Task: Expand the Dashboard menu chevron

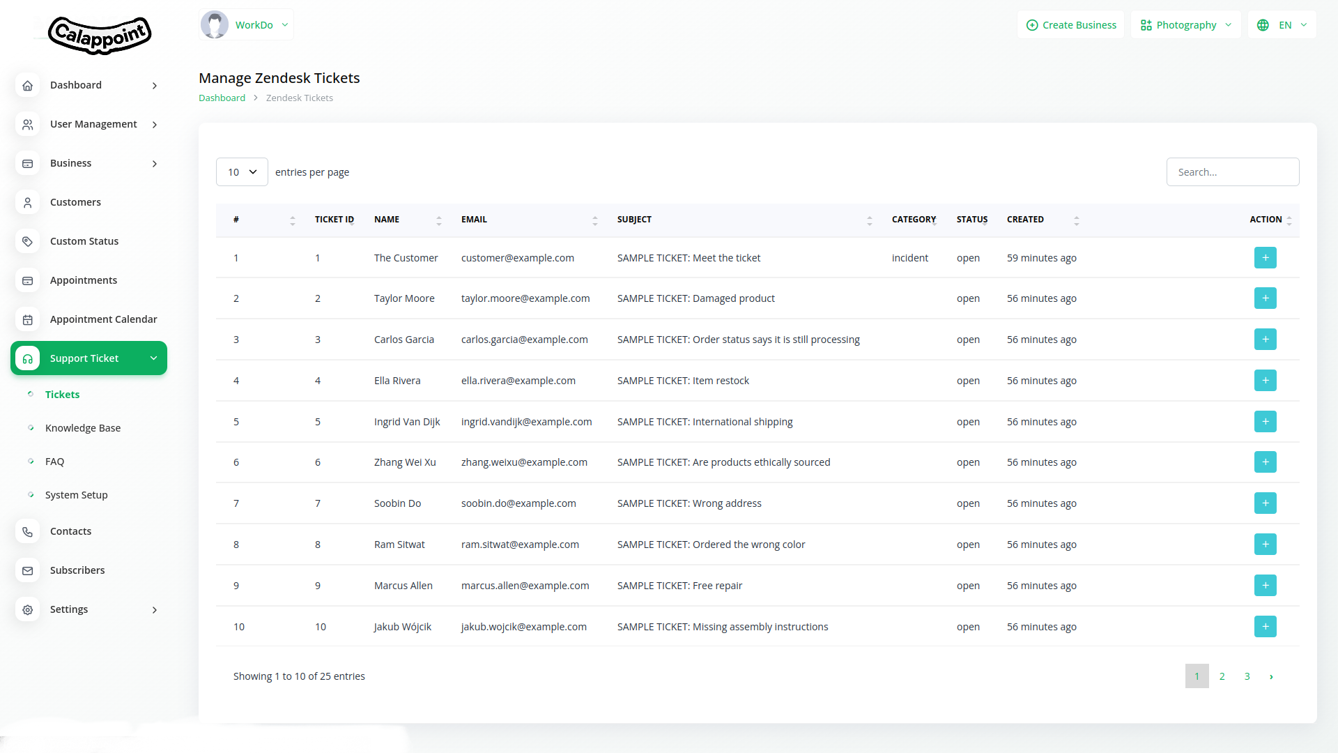Action: (x=155, y=86)
